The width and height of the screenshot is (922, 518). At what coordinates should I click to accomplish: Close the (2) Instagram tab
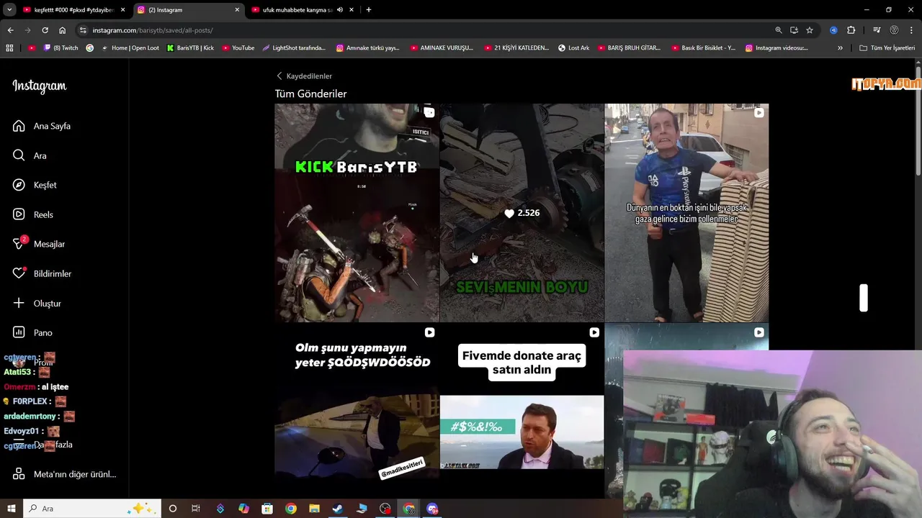(x=236, y=10)
